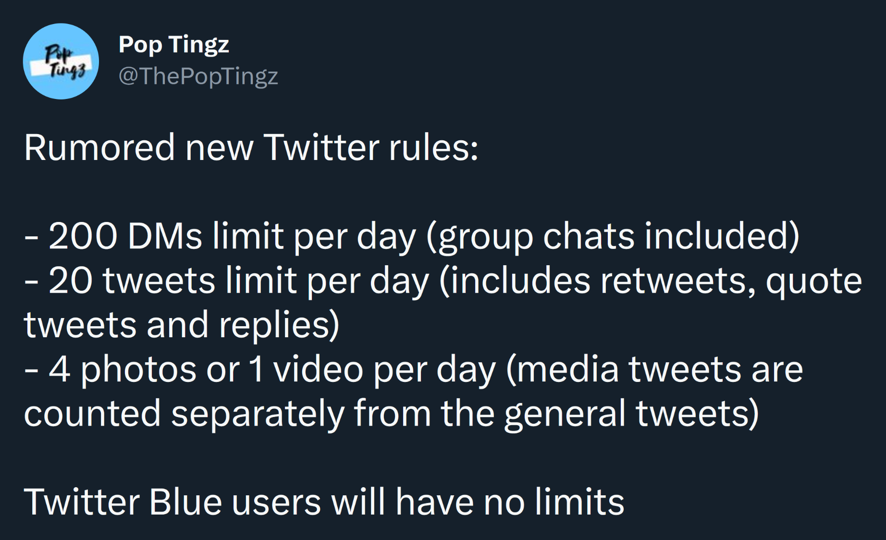Click the '(includes retweets, quote' phrase
The width and height of the screenshot is (886, 540).
click(x=651, y=281)
